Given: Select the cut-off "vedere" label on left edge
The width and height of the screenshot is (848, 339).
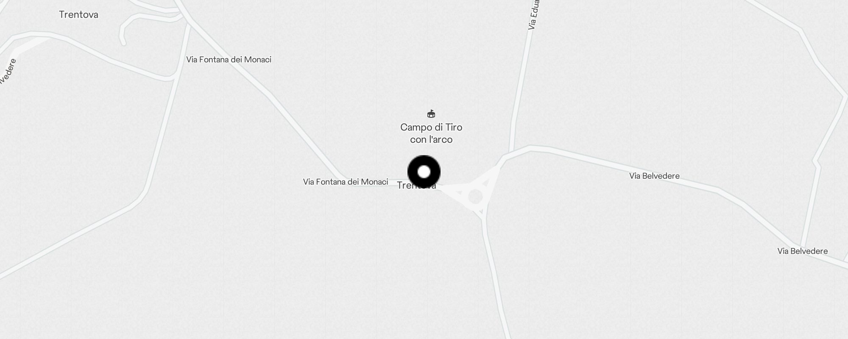Looking at the screenshot, I should tap(8, 71).
